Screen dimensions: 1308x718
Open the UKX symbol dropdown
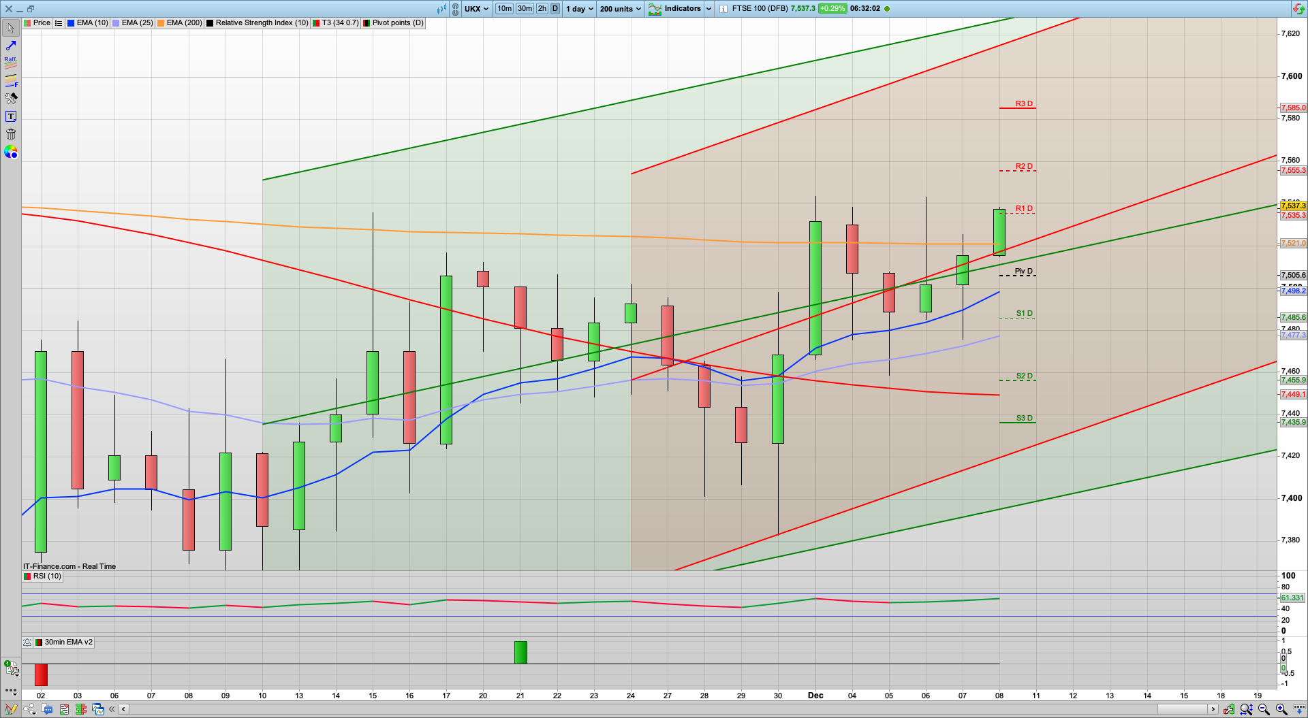(476, 9)
